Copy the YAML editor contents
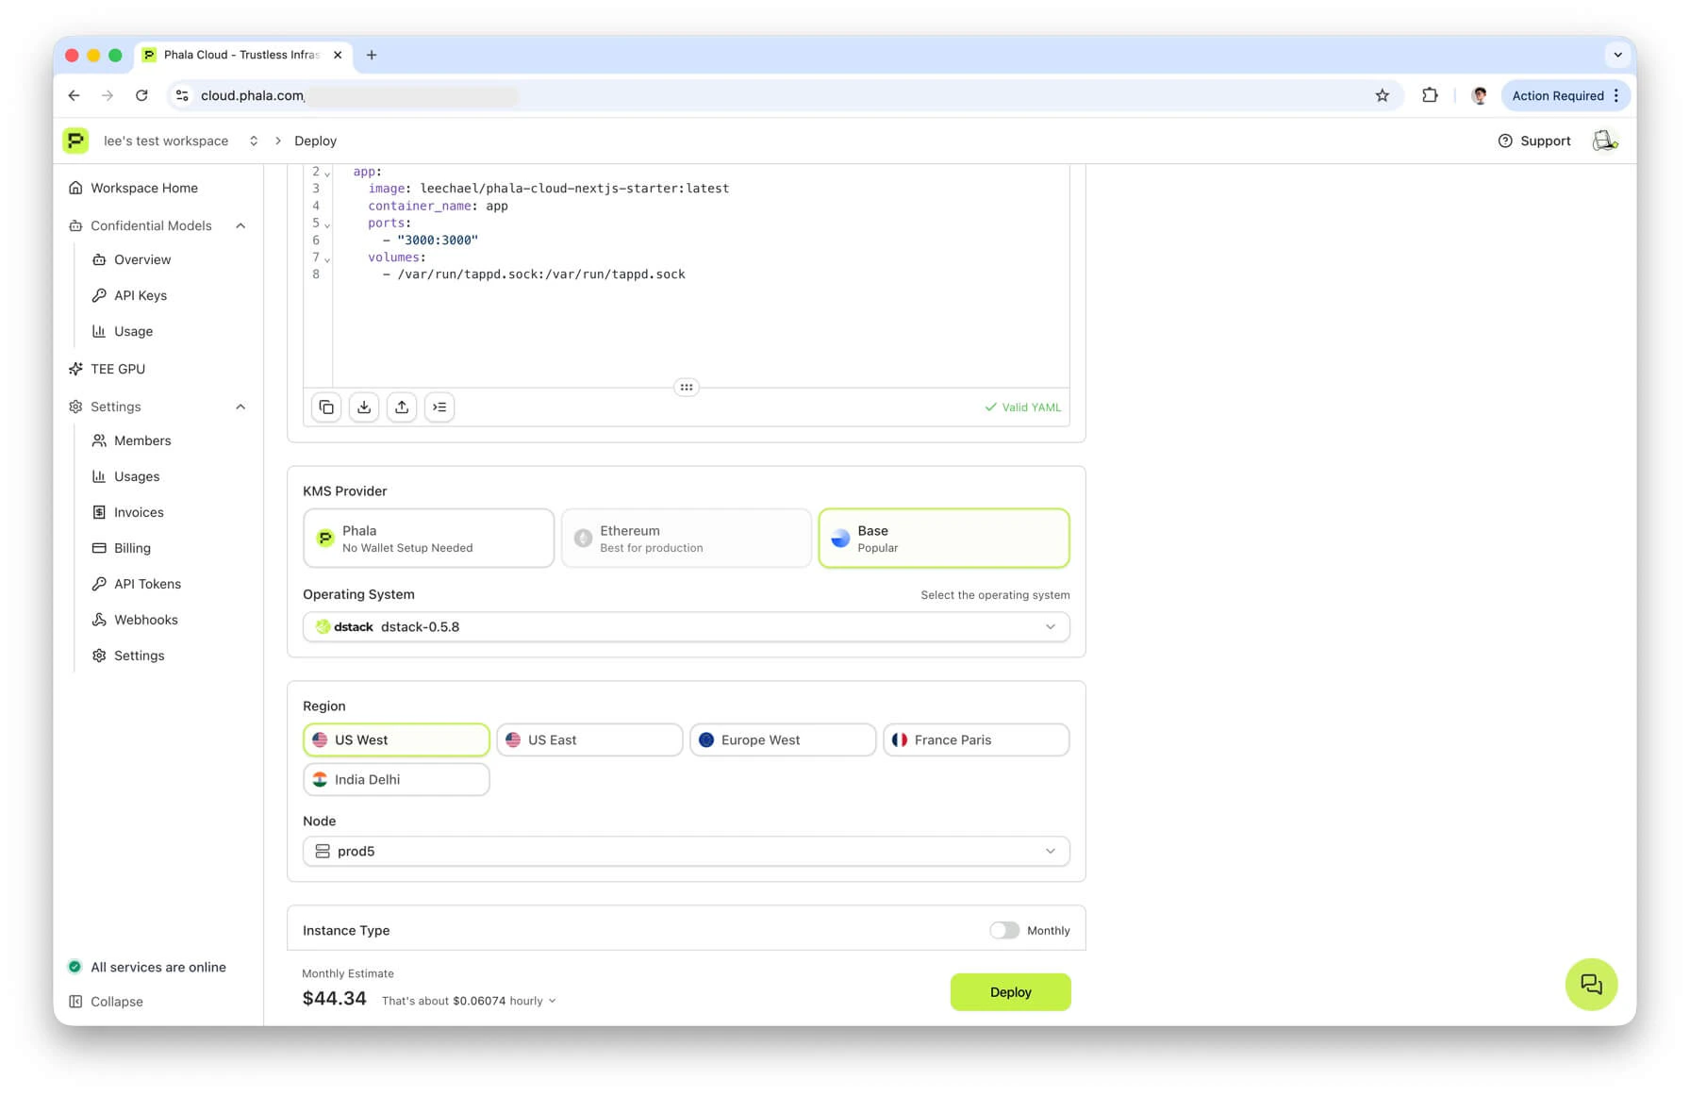Screen dimensions: 1690x1096 click(x=326, y=407)
